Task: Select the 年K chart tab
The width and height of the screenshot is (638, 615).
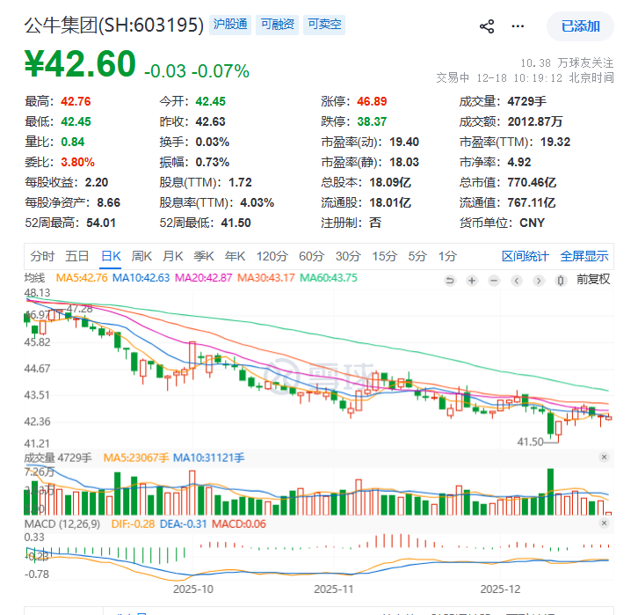Action: [x=236, y=256]
